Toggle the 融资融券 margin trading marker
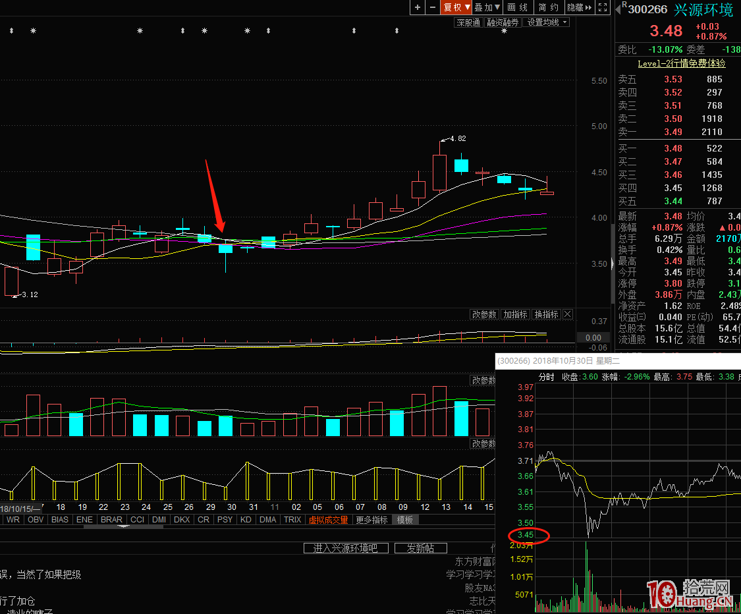Screen dimensions: 741x614 [x=503, y=22]
